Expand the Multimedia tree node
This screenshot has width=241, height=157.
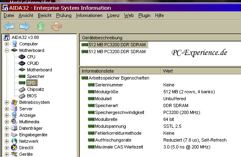(x=7, y=122)
